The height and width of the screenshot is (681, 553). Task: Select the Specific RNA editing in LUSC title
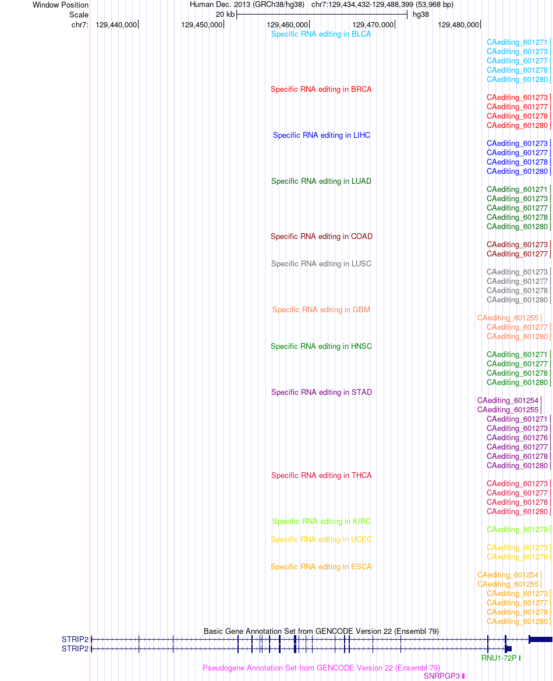321,264
